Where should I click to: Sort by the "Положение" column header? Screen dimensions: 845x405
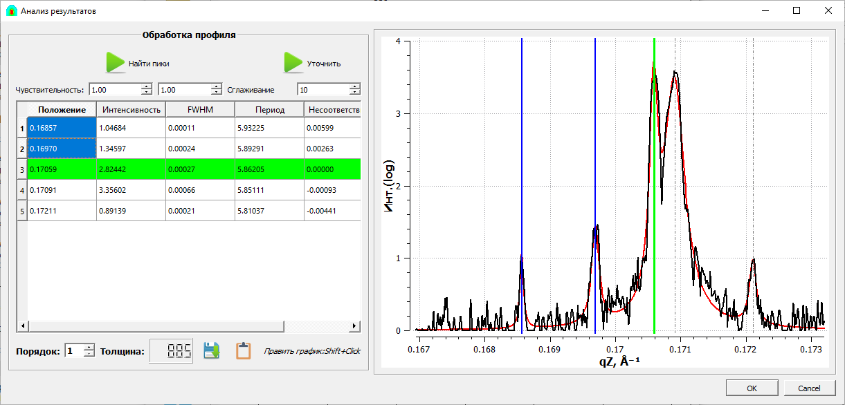coord(62,110)
